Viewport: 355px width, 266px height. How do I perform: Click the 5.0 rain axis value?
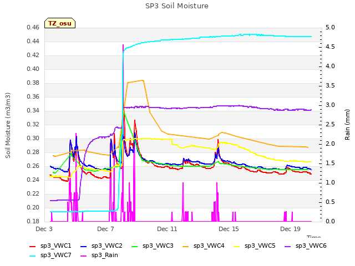pos(330,28)
